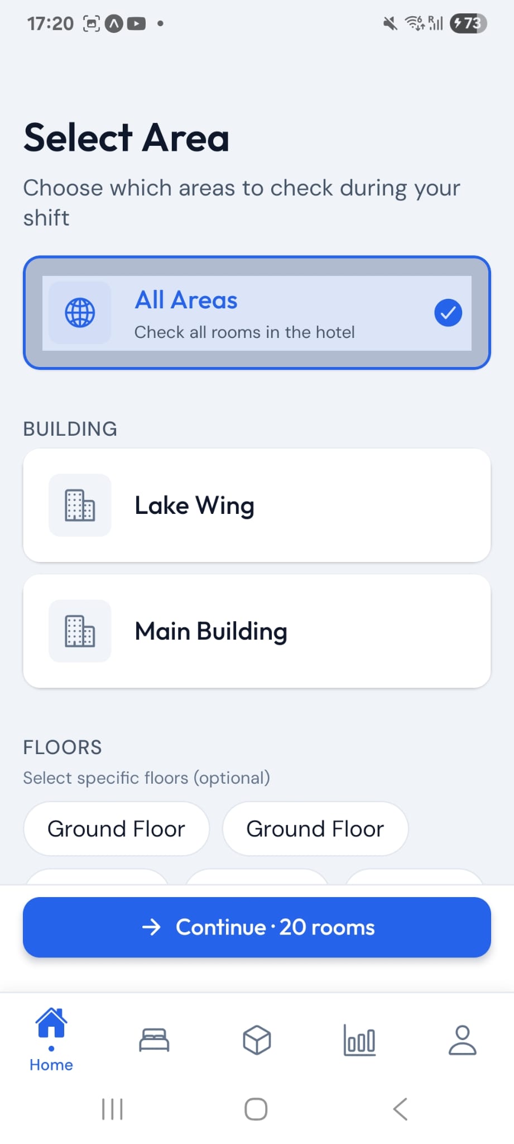The height and width of the screenshot is (1144, 514).
Task: Select the second Ground Floor chip
Action: coord(315,829)
